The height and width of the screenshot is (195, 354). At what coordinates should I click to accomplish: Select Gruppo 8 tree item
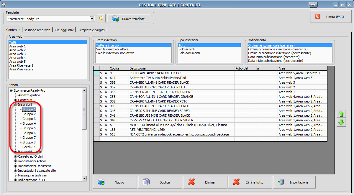coord(29,142)
